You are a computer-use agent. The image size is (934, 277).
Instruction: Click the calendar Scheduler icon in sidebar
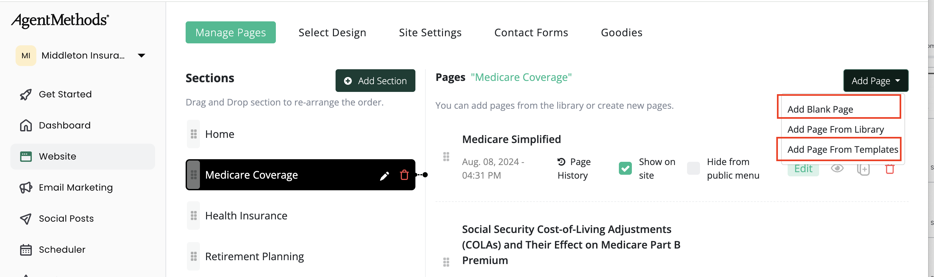(x=25, y=249)
